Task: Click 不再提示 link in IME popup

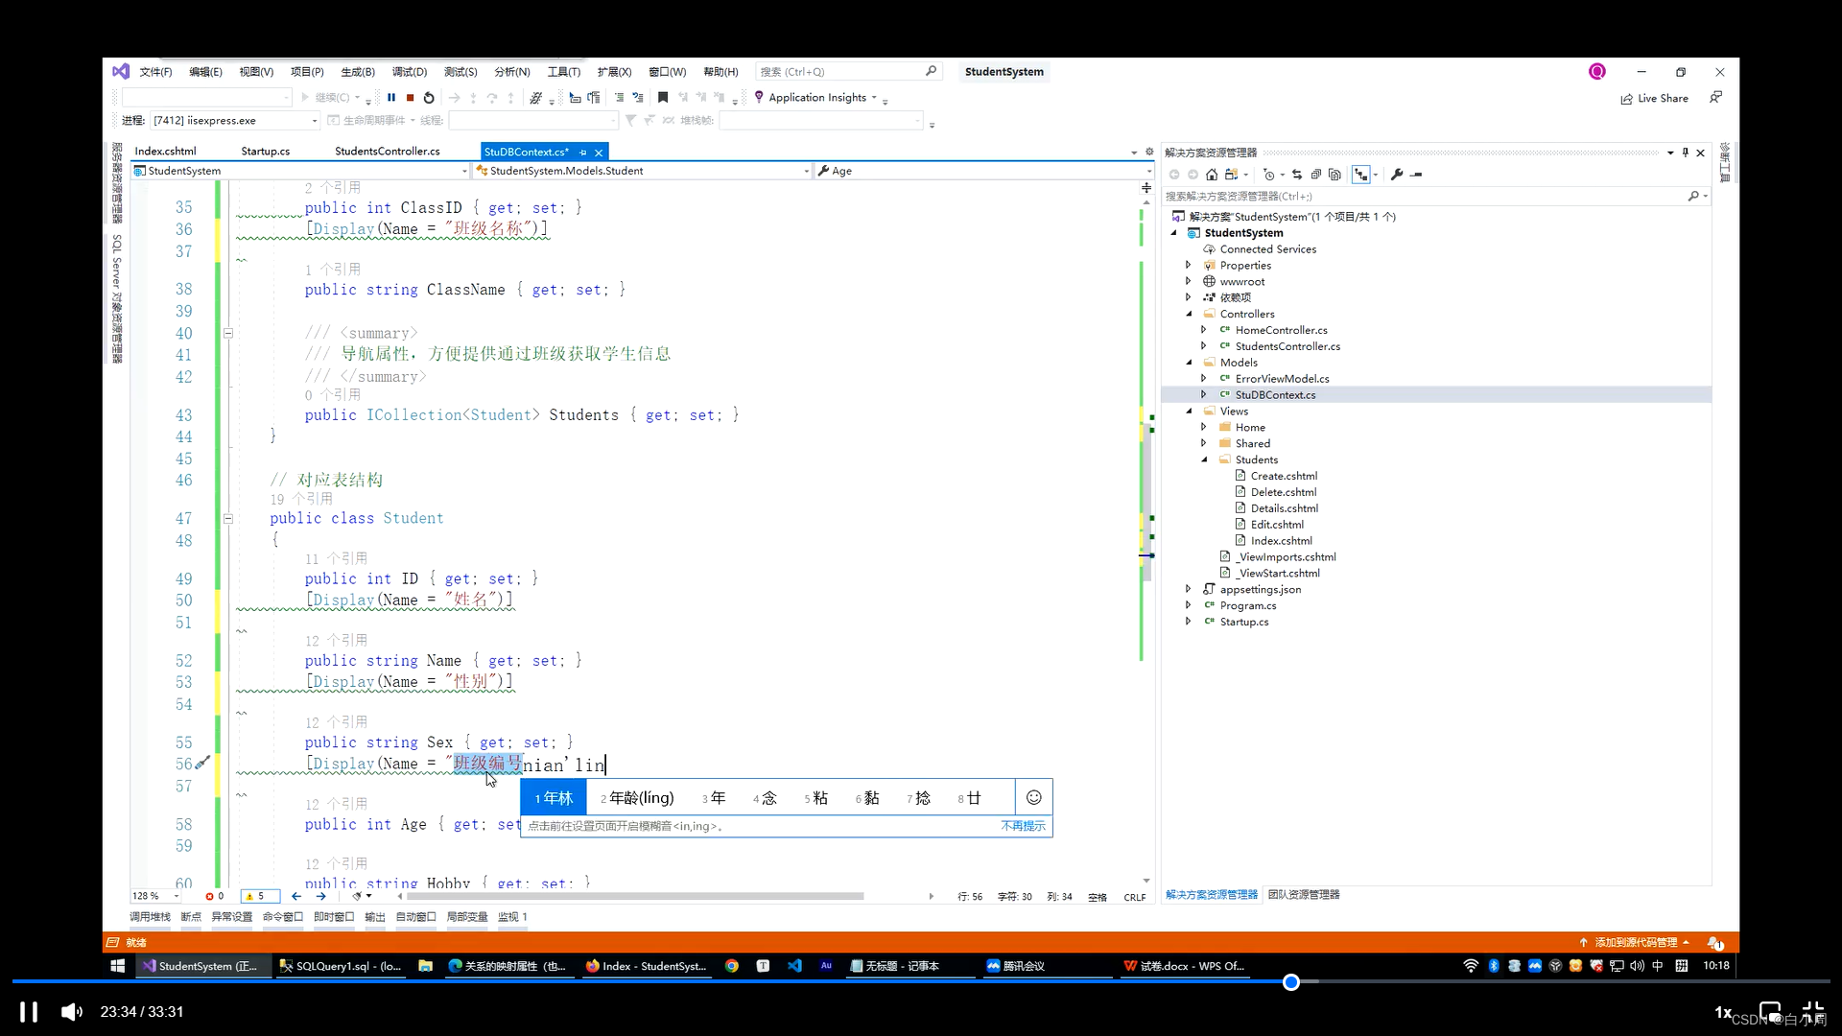Action: (1023, 826)
